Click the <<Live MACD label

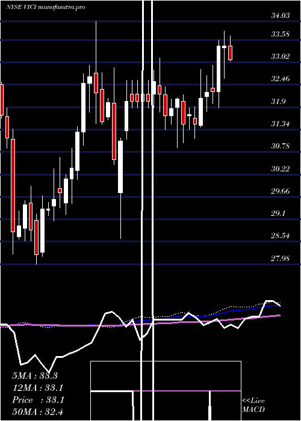253,405
